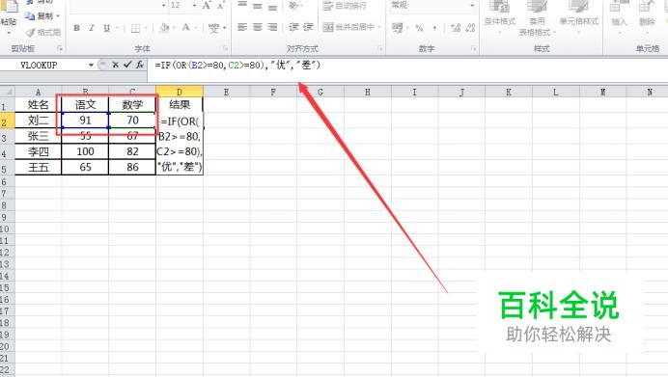668x377 pixels.
Task: Toggle Bold formatting
Action: click(76, 28)
